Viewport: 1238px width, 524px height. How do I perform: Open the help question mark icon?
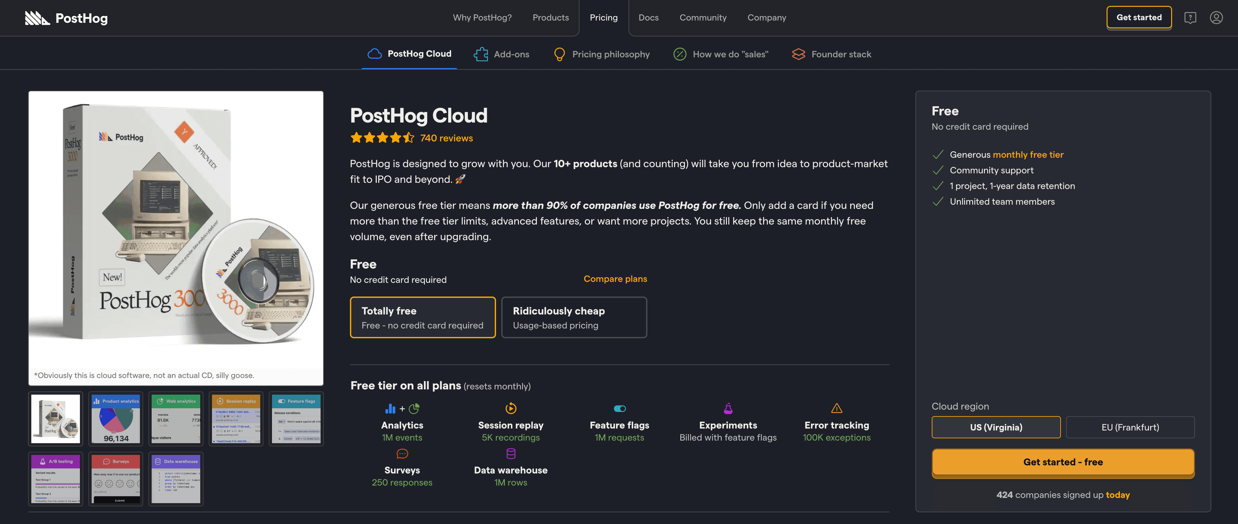pyautogui.click(x=1190, y=18)
